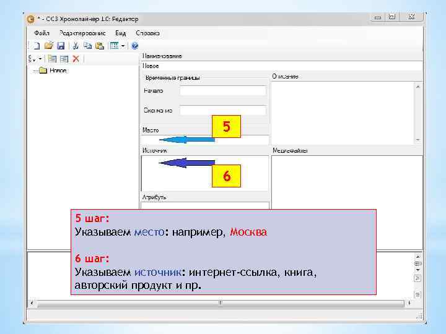Image resolution: width=446 pixels, height=334 pixels.
Task: Click the table view toolbar icon
Action: click(115, 46)
